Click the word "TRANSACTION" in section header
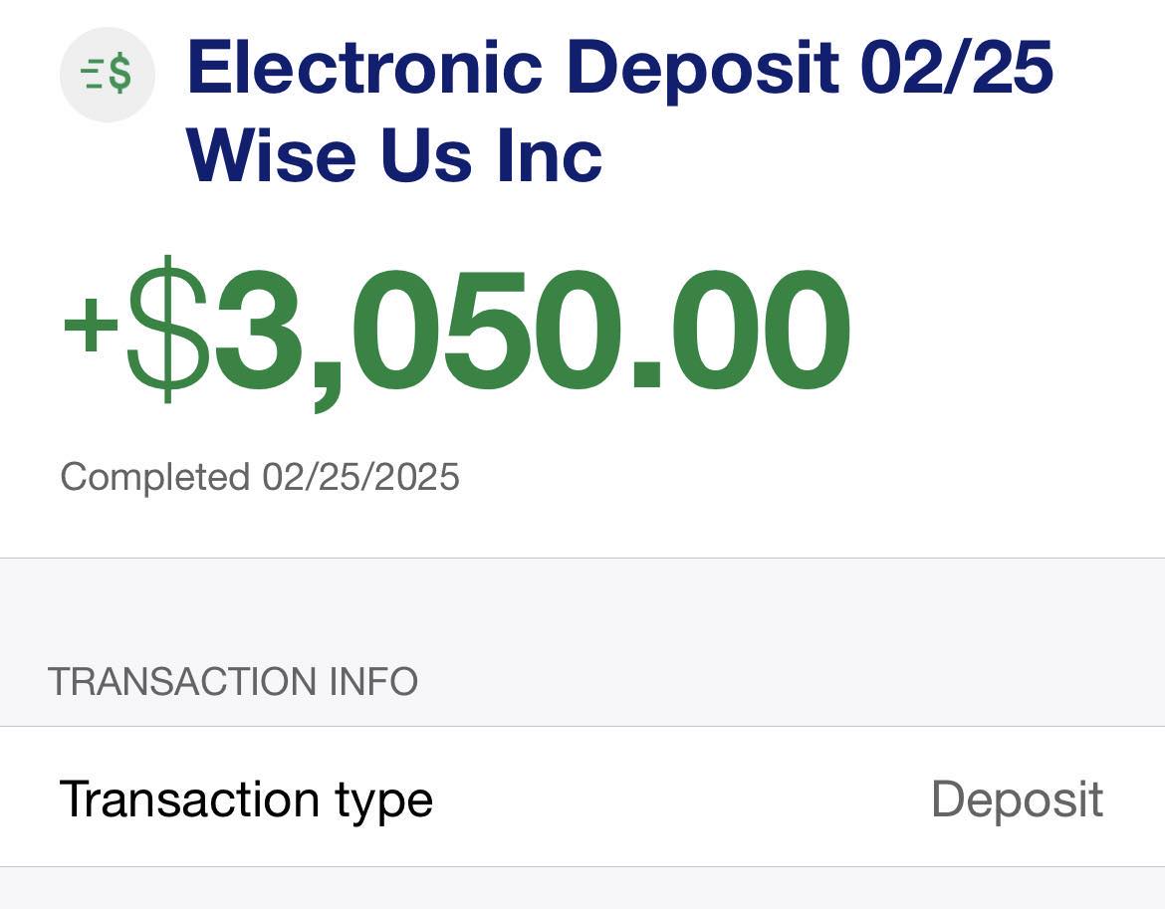The height and width of the screenshot is (909, 1165). click(183, 682)
